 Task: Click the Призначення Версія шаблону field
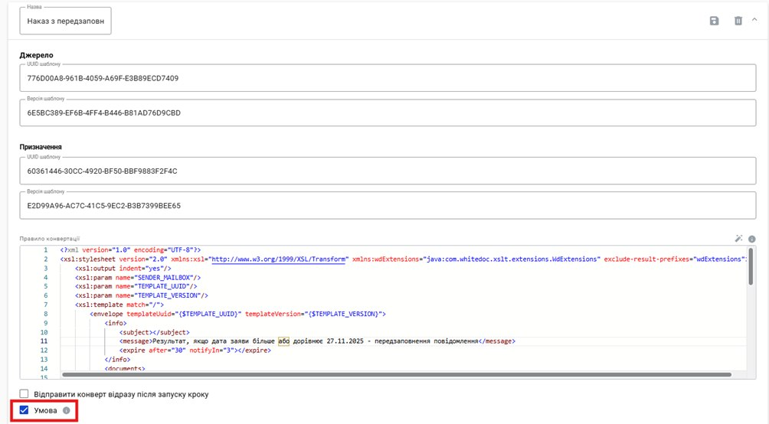pos(388,205)
